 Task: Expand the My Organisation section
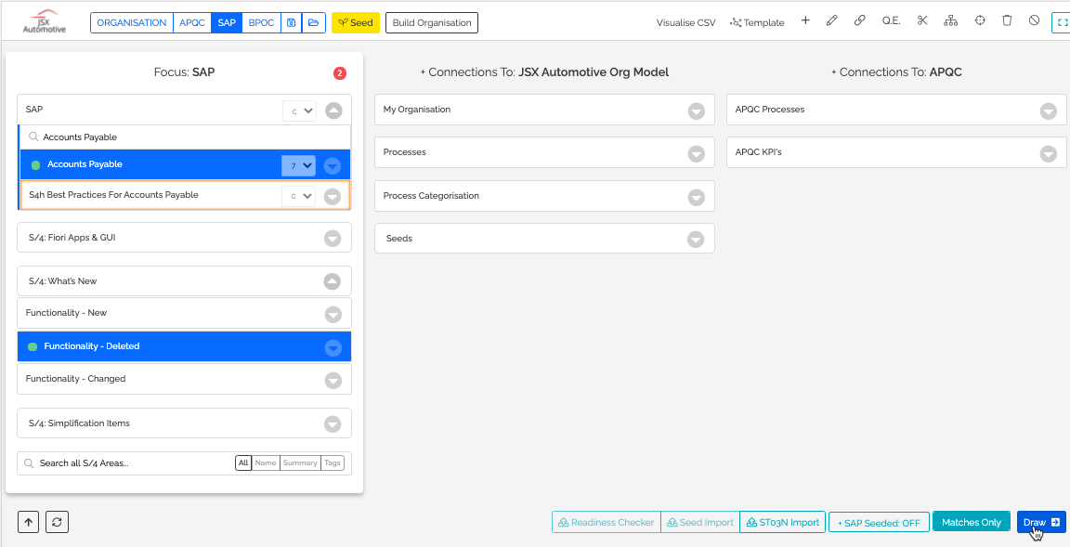tap(696, 111)
